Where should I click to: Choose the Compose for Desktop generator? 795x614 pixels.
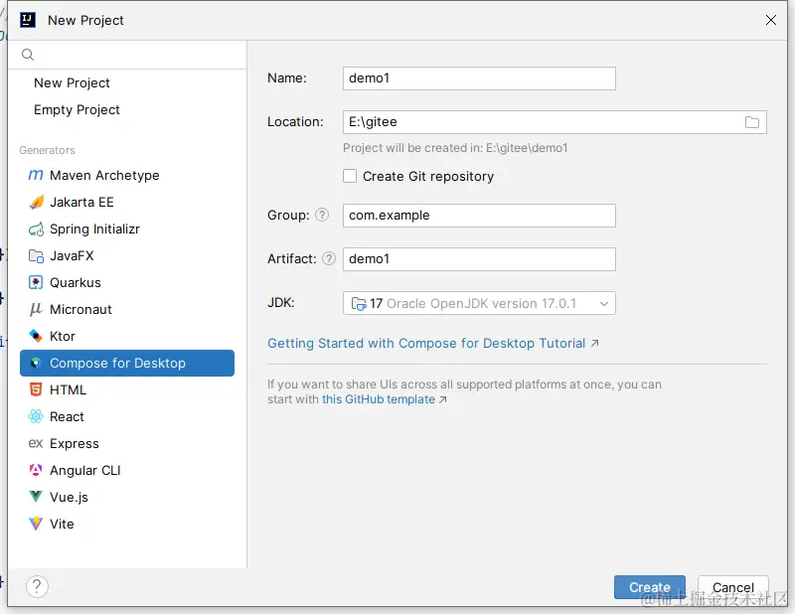click(x=127, y=363)
